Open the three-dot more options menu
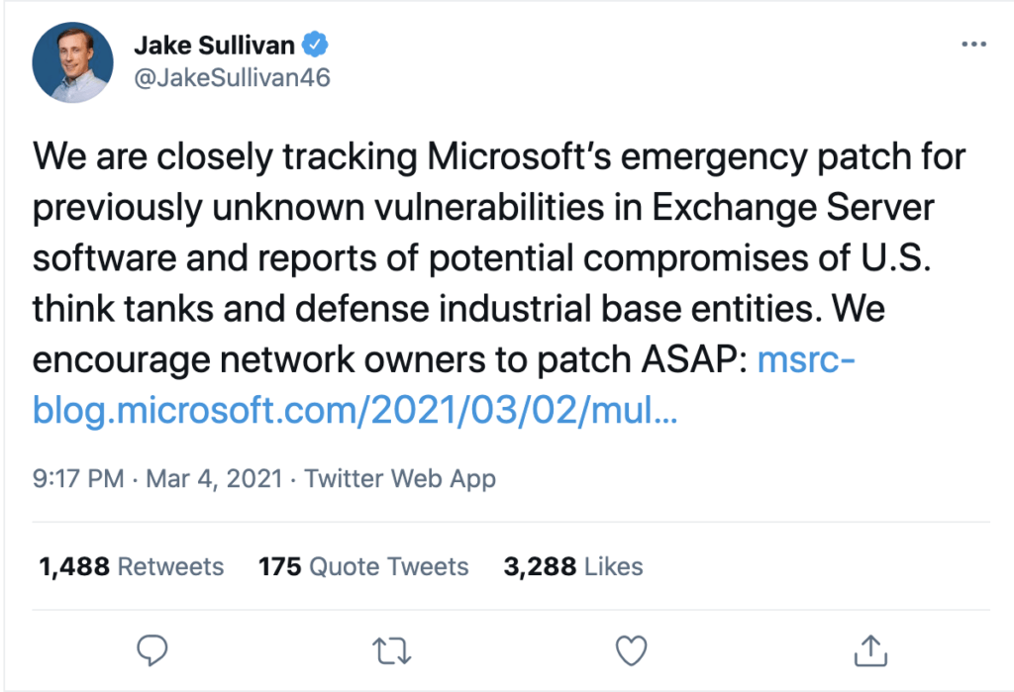This screenshot has height=692, width=1014. pyautogui.click(x=974, y=44)
